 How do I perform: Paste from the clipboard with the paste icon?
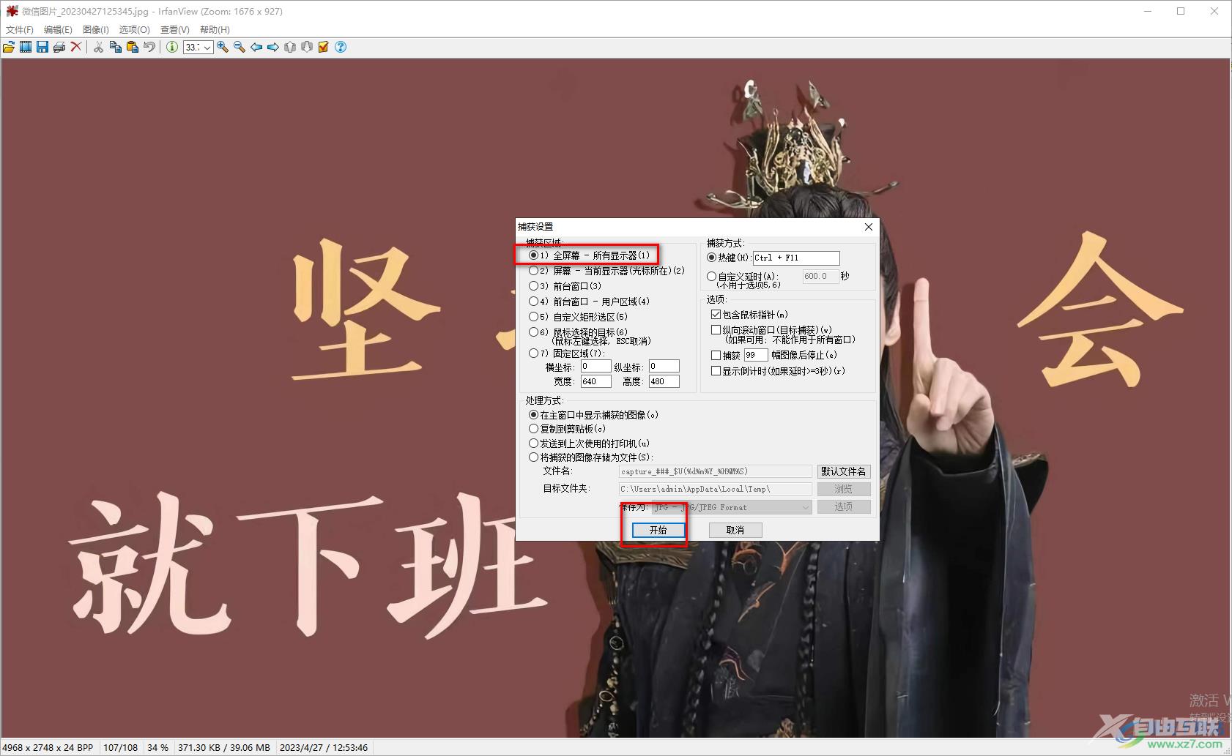pos(132,47)
